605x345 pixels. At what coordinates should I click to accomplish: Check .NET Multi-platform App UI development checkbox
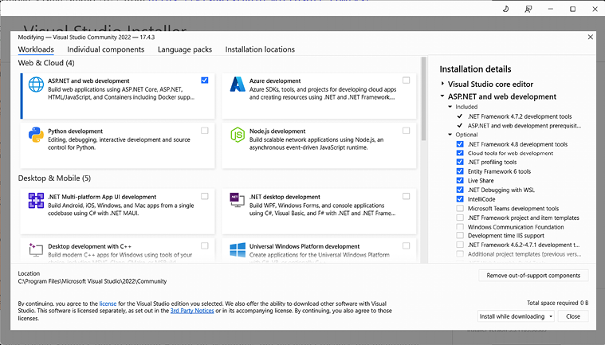(x=205, y=196)
